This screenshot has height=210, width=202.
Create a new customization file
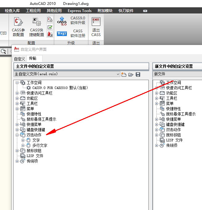tap(124, 75)
